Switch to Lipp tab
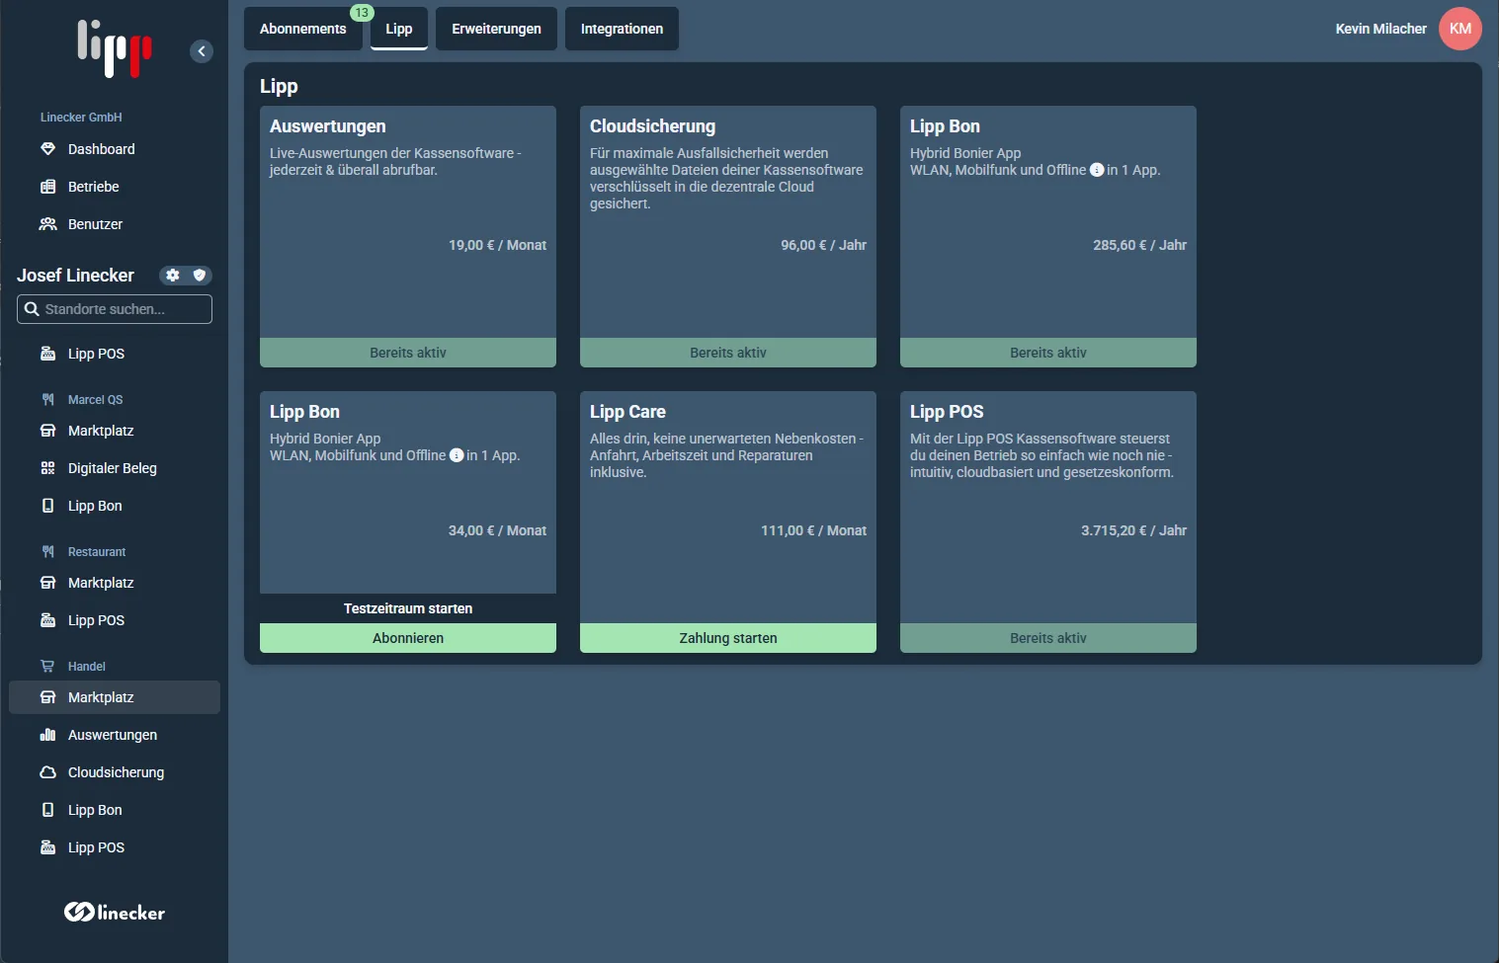Screen dimensions: 1499x963 click(x=399, y=29)
